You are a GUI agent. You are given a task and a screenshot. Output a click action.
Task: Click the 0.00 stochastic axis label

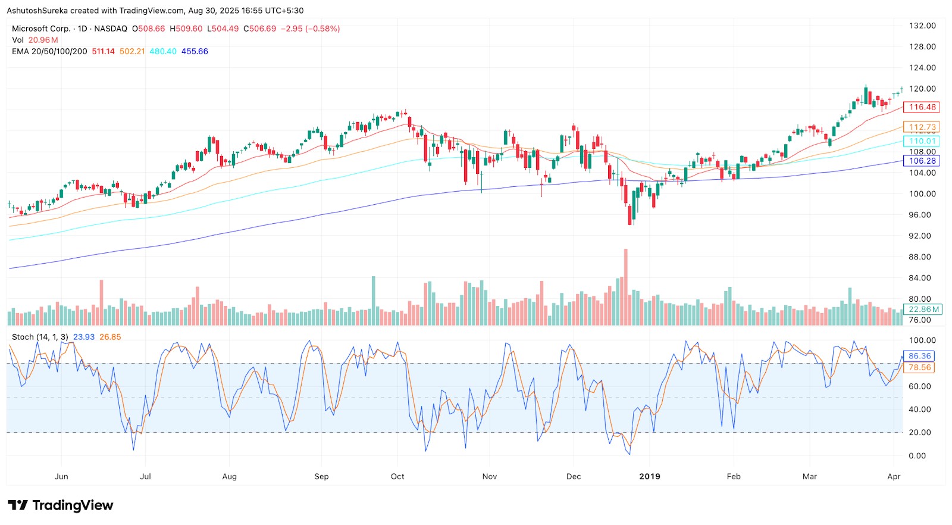(917, 456)
